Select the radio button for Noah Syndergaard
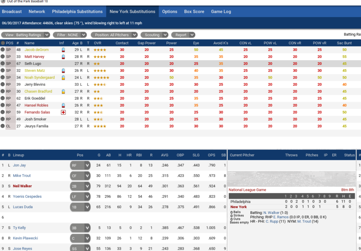This screenshot has width=361, height=251. coord(3,77)
